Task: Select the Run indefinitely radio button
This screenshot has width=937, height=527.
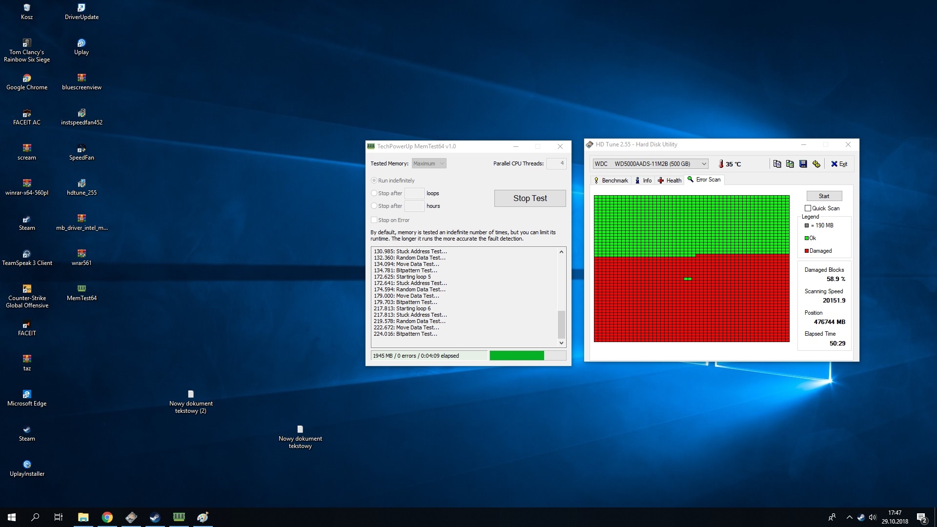Action: coord(374,181)
